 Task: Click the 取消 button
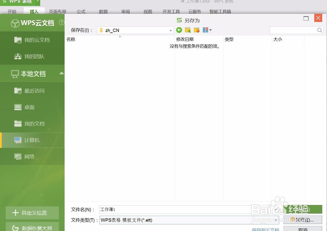[302, 229]
